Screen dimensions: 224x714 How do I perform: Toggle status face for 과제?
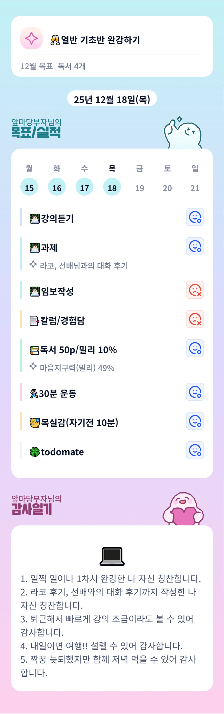[195, 246]
